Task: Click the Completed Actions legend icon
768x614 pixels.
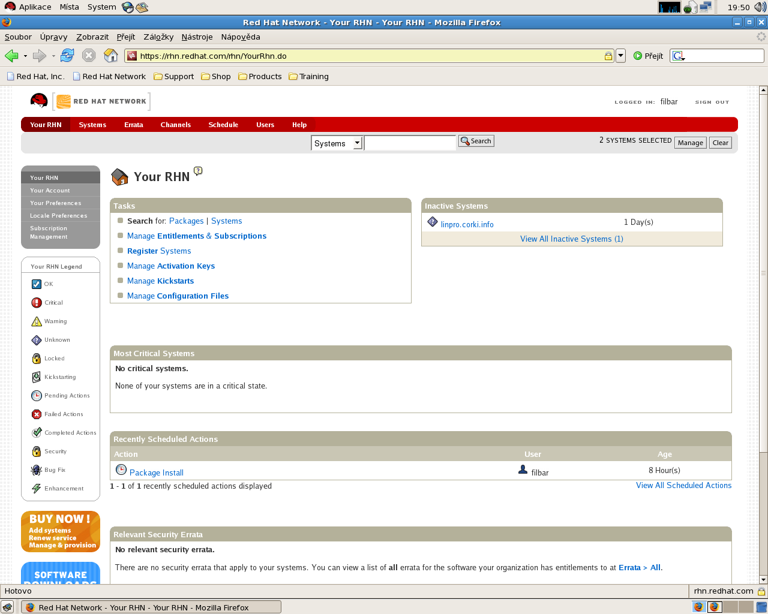Action: [x=37, y=432]
